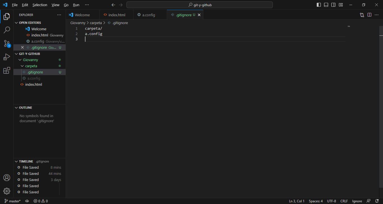Open the Accounts icon in activity bar
The height and width of the screenshot is (204, 383).
7,178
